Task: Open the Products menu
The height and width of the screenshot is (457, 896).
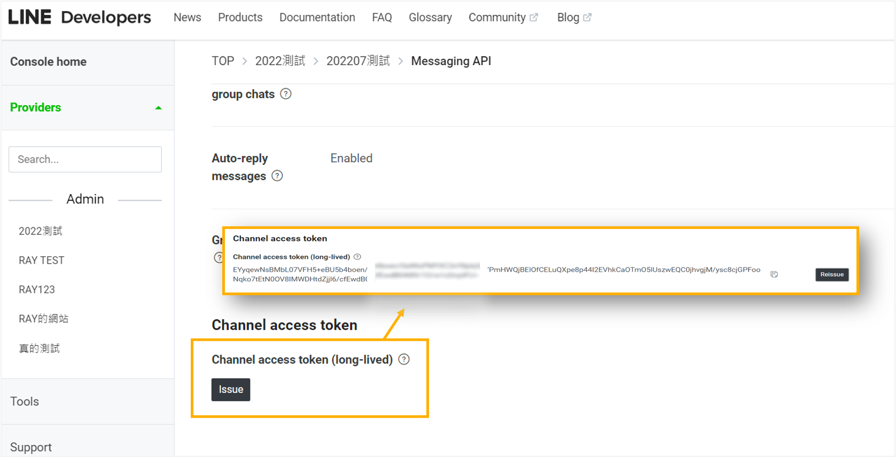Action: point(240,18)
